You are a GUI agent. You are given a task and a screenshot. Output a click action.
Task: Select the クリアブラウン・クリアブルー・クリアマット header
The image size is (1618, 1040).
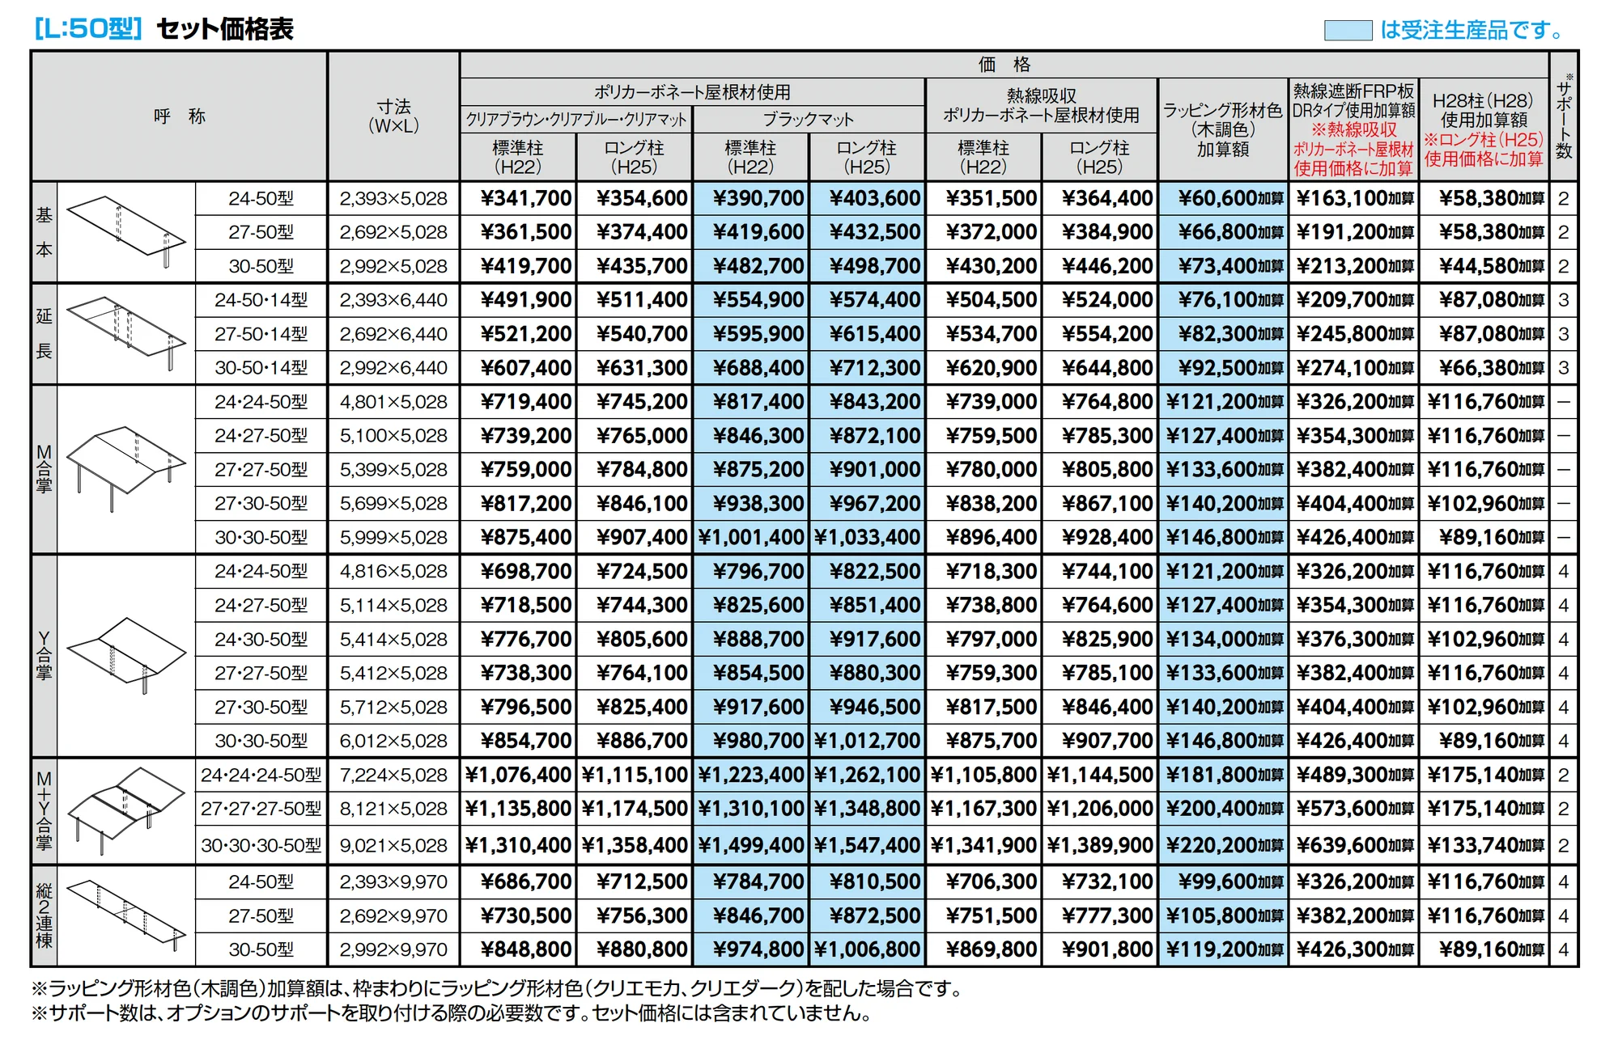(576, 120)
